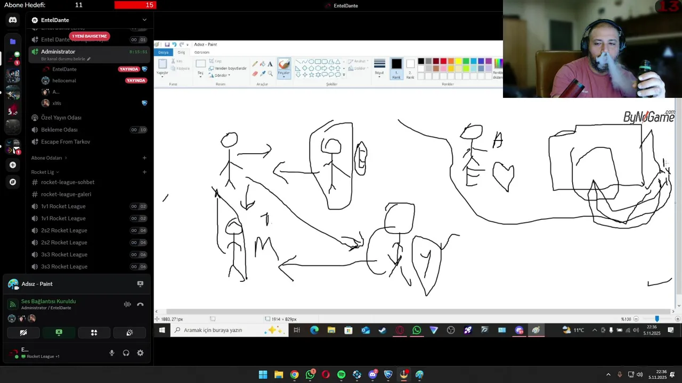The height and width of the screenshot is (383, 682).
Task: Click the Save icon in Paint title bar
Action: coord(167,45)
